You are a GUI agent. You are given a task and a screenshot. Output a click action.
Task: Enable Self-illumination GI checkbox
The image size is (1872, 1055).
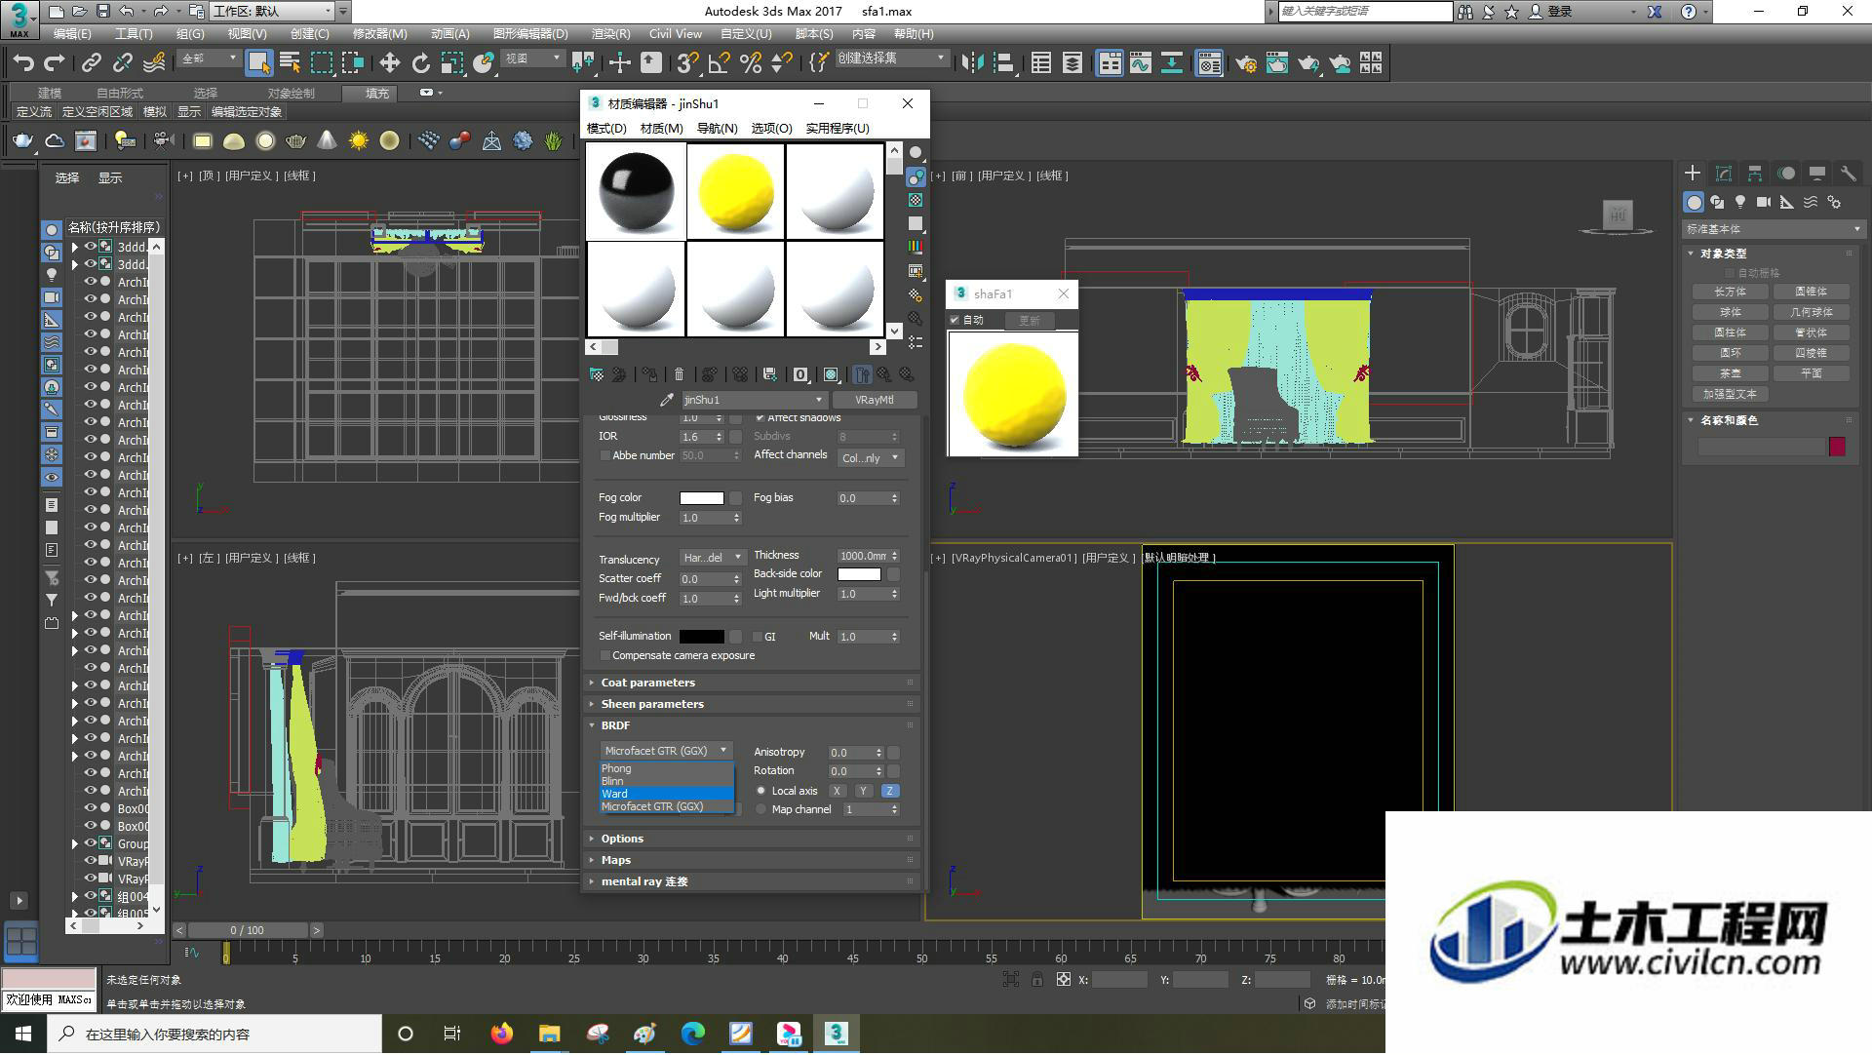pos(758,637)
